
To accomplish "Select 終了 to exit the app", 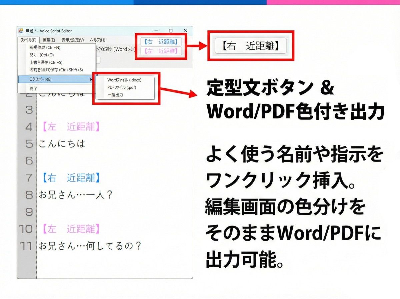I will (33, 88).
